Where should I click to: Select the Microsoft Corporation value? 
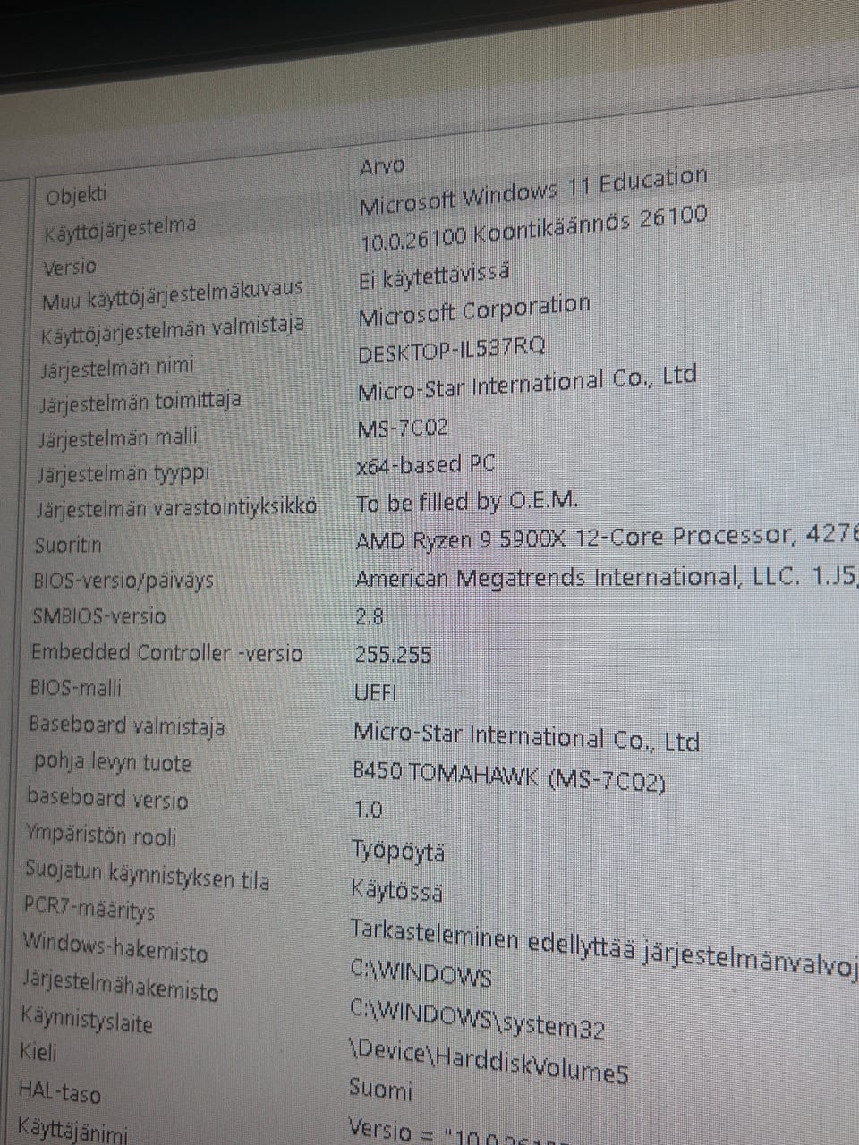474,310
